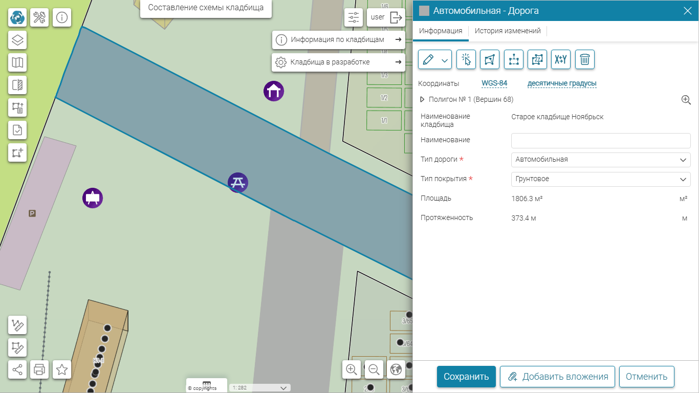Screen dimensions: 699x393
Task: Open the print icon
Action: [39, 369]
